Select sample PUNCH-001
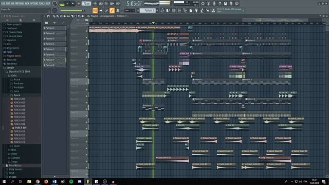329x185 pixels. click(x=18, y=99)
